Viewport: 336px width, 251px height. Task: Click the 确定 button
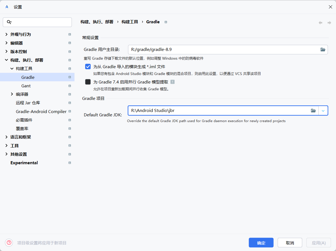pos(261,243)
